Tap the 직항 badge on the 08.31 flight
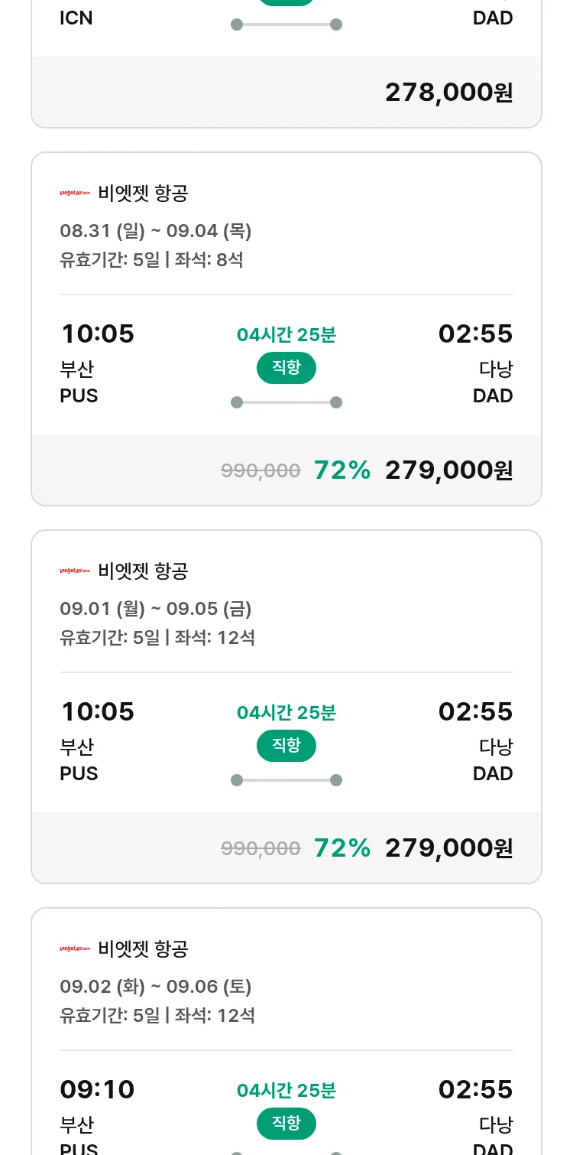The width and height of the screenshot is (573, 1155). tap(286, 368)
